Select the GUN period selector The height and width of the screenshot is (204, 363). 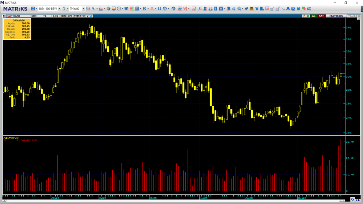click(x=34, y=16)
